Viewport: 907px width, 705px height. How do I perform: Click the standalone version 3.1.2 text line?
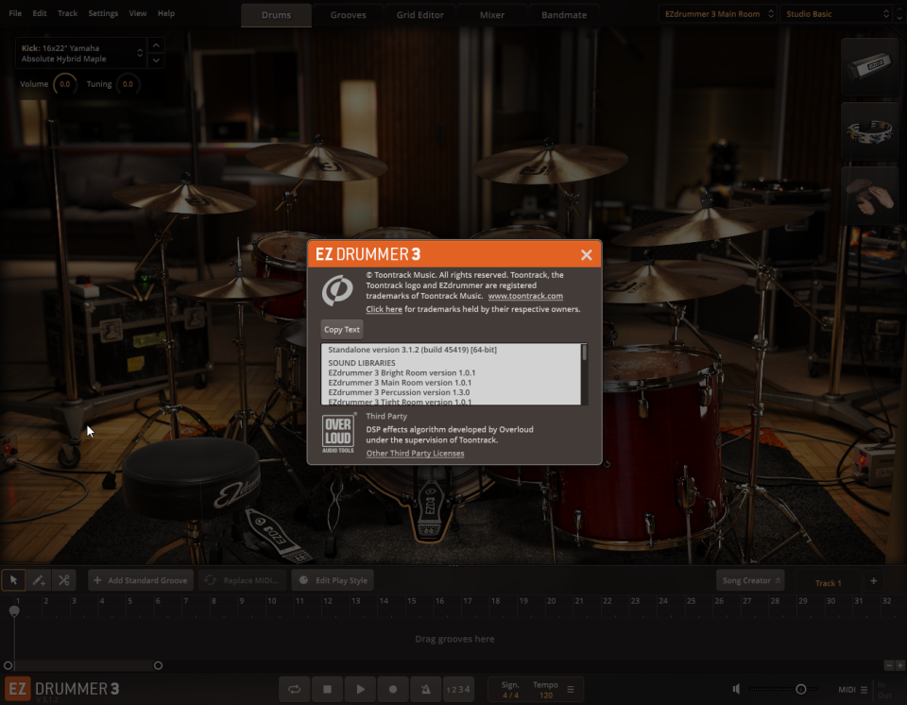[412, 350]
